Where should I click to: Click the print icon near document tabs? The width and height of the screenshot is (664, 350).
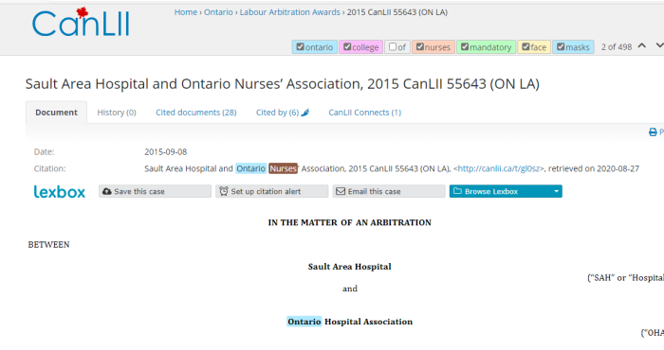(653, 132)
